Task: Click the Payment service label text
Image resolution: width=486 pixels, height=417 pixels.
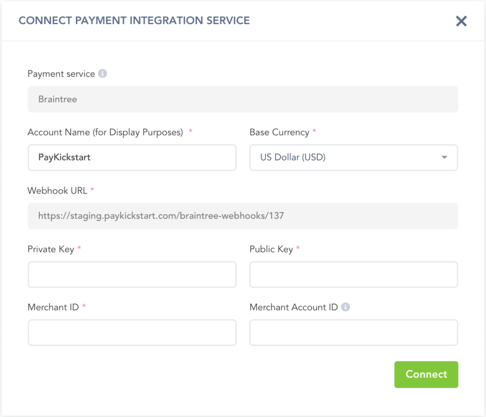Action: click(x=61, y=74)
